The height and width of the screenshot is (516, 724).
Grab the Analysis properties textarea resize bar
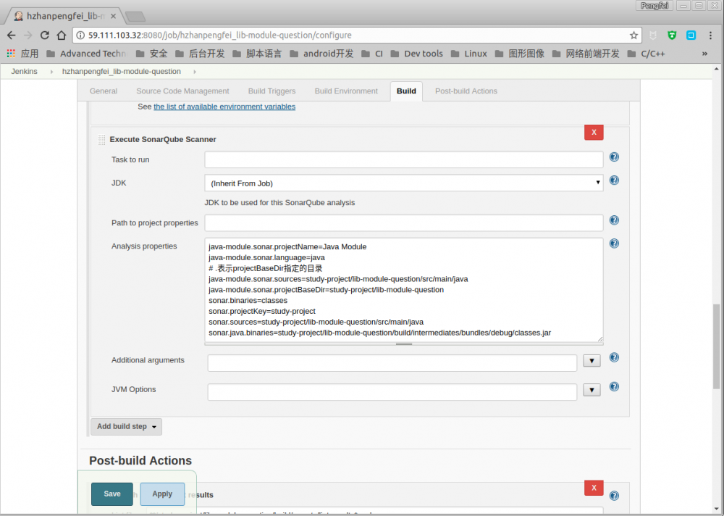[x=403, y=344]
